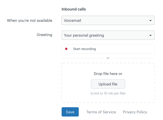Viewport: 163px width, 120px height.
Task: Click the Voicemail dropdown arrow
Action: [x=150, y=21]
